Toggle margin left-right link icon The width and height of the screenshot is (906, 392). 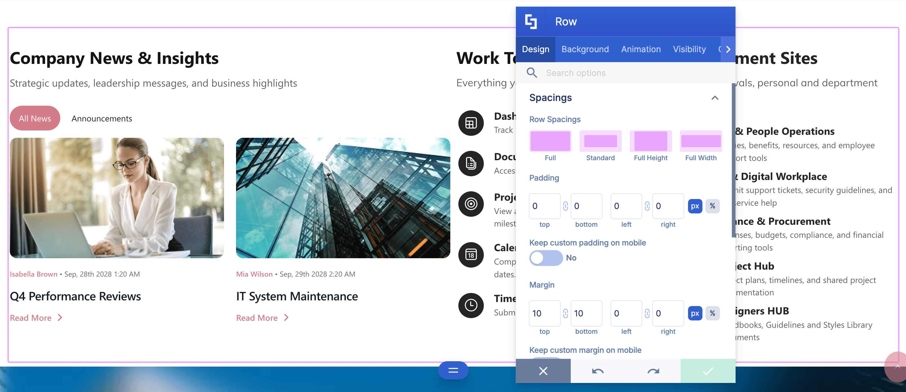(x=647, y=313)
